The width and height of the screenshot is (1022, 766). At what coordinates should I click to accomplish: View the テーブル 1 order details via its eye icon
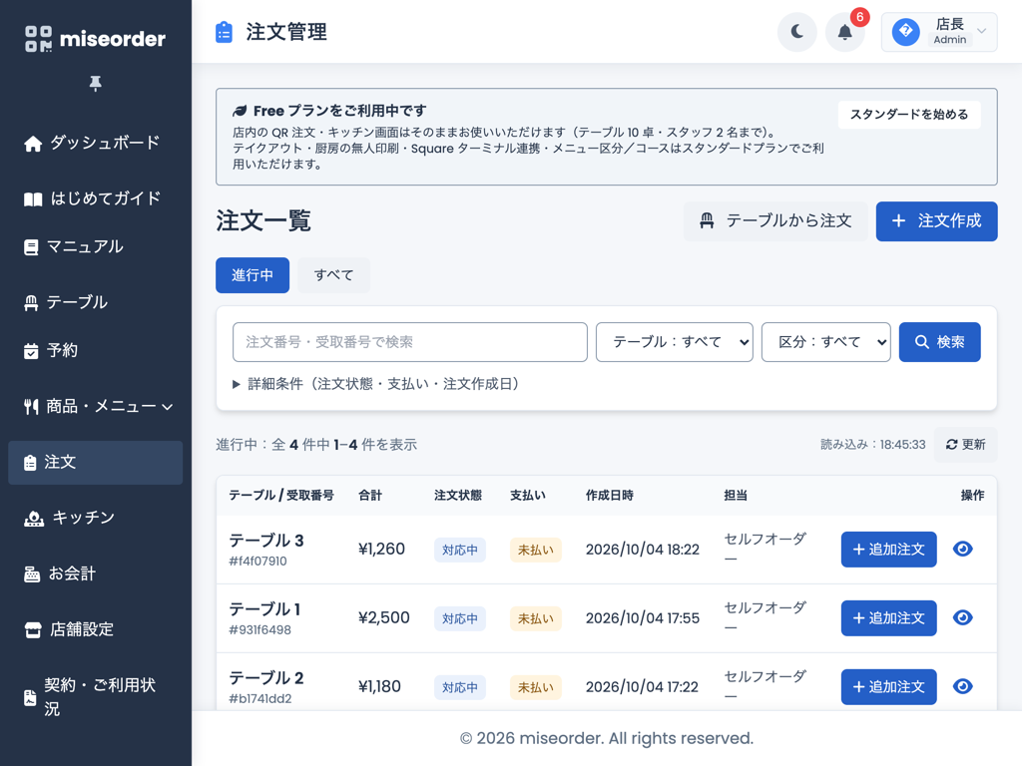963,617
